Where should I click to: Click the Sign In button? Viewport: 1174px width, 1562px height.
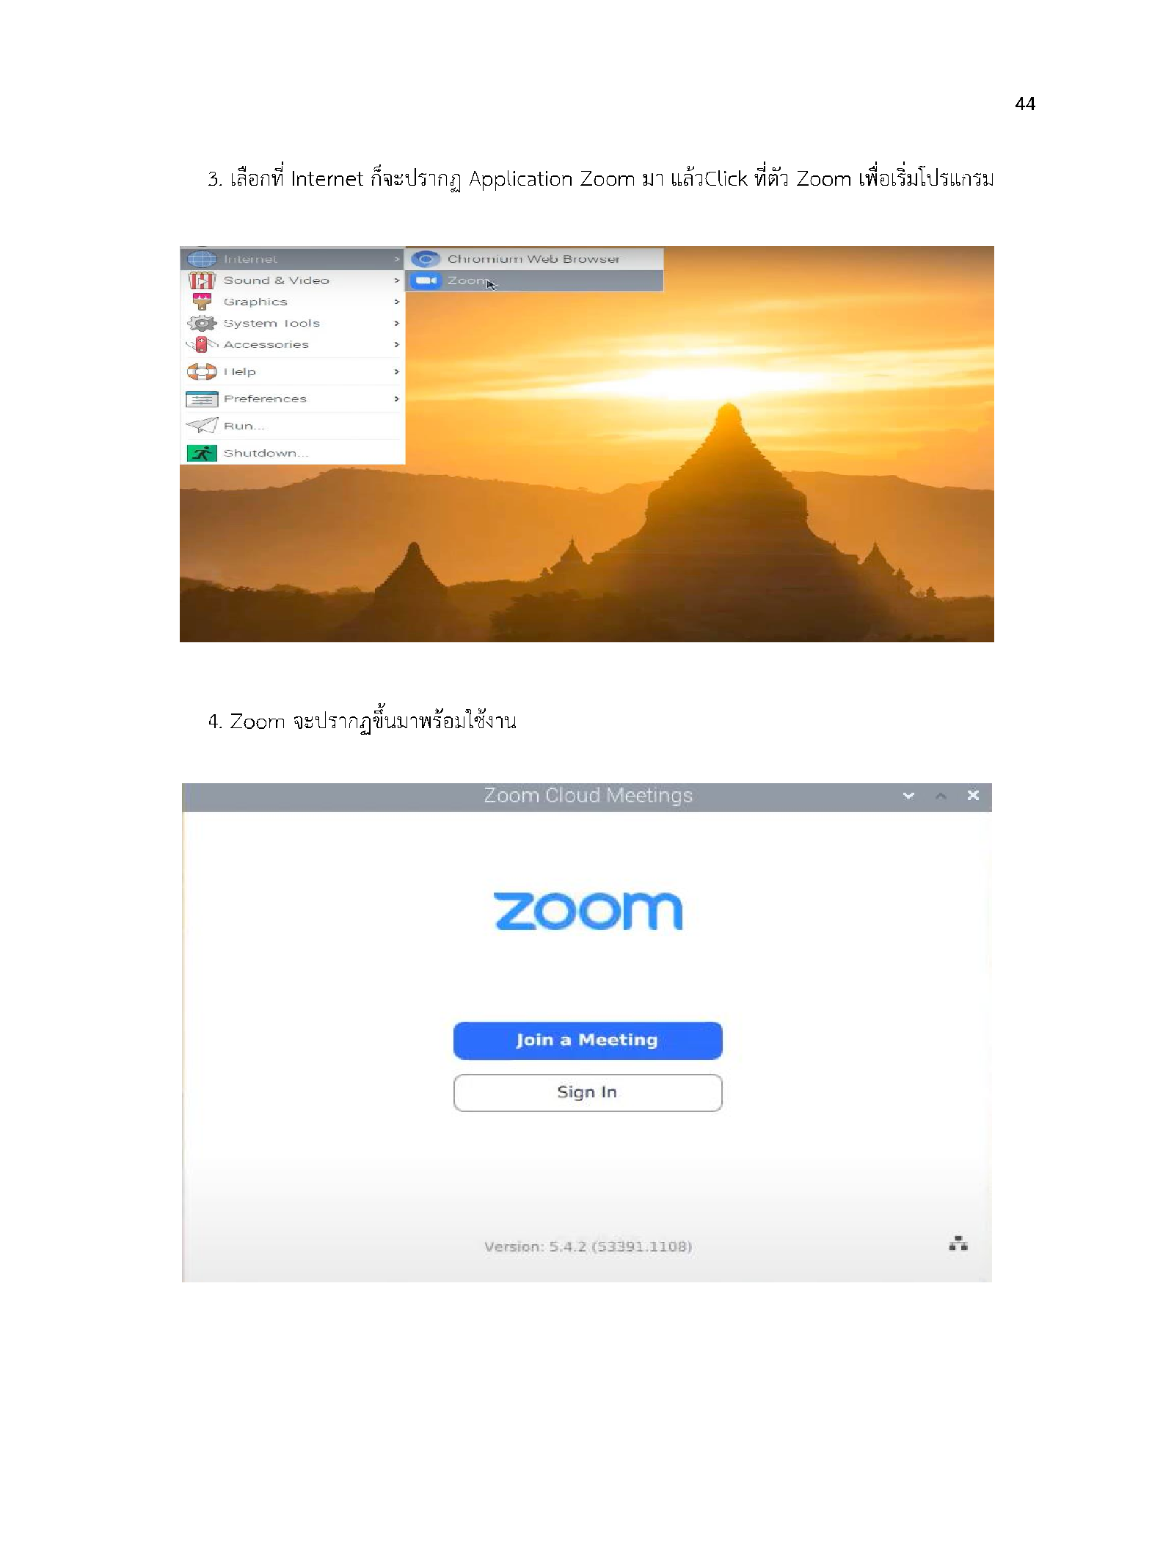click(588, 1092)
